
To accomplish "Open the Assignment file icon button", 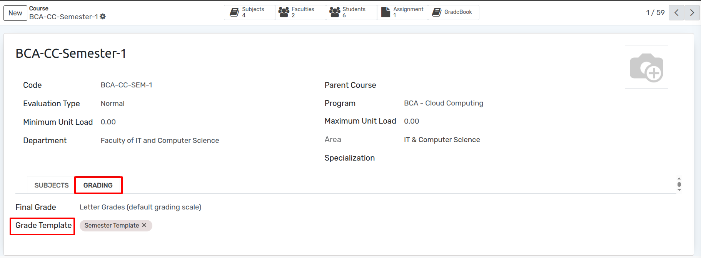I will point(386,12).
